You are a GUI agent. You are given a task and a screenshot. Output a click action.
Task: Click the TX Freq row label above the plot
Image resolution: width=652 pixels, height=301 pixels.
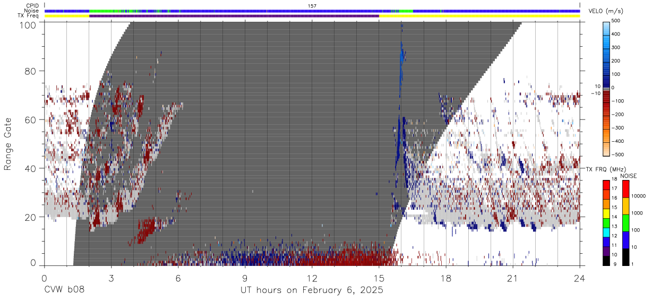pos(28,16)
